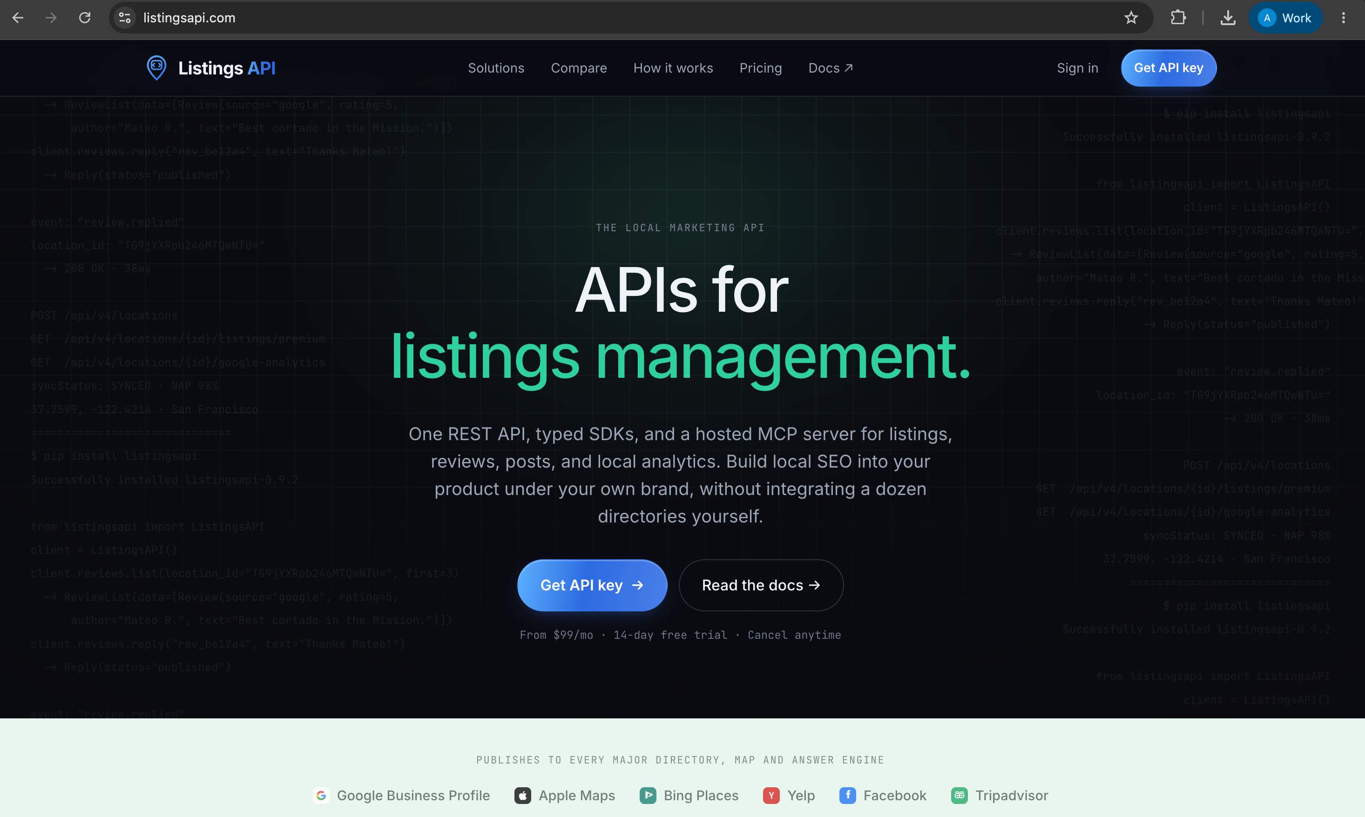Open the browser Downloads icon
The image size is (1365, 817).
[x=1228, y=18]
